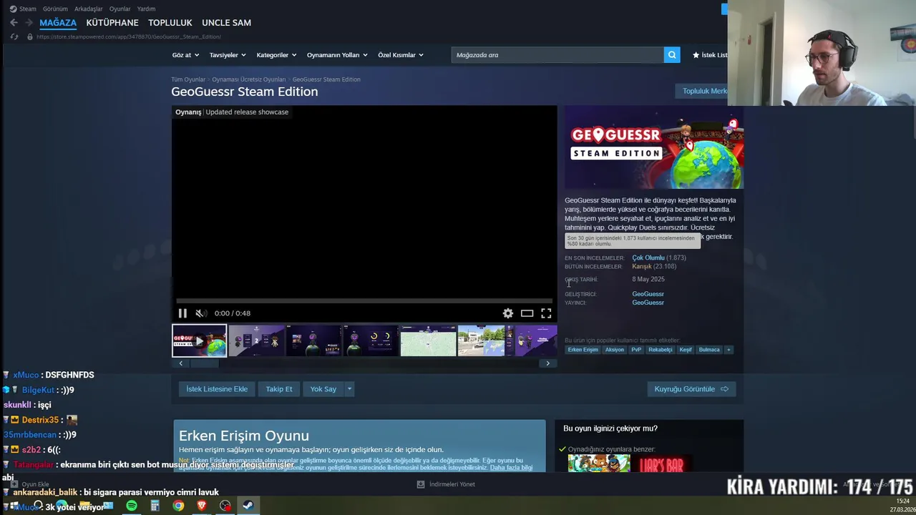Click İstek Listesine Ekle button
The image size is (916, 515).
pos(217,389)
